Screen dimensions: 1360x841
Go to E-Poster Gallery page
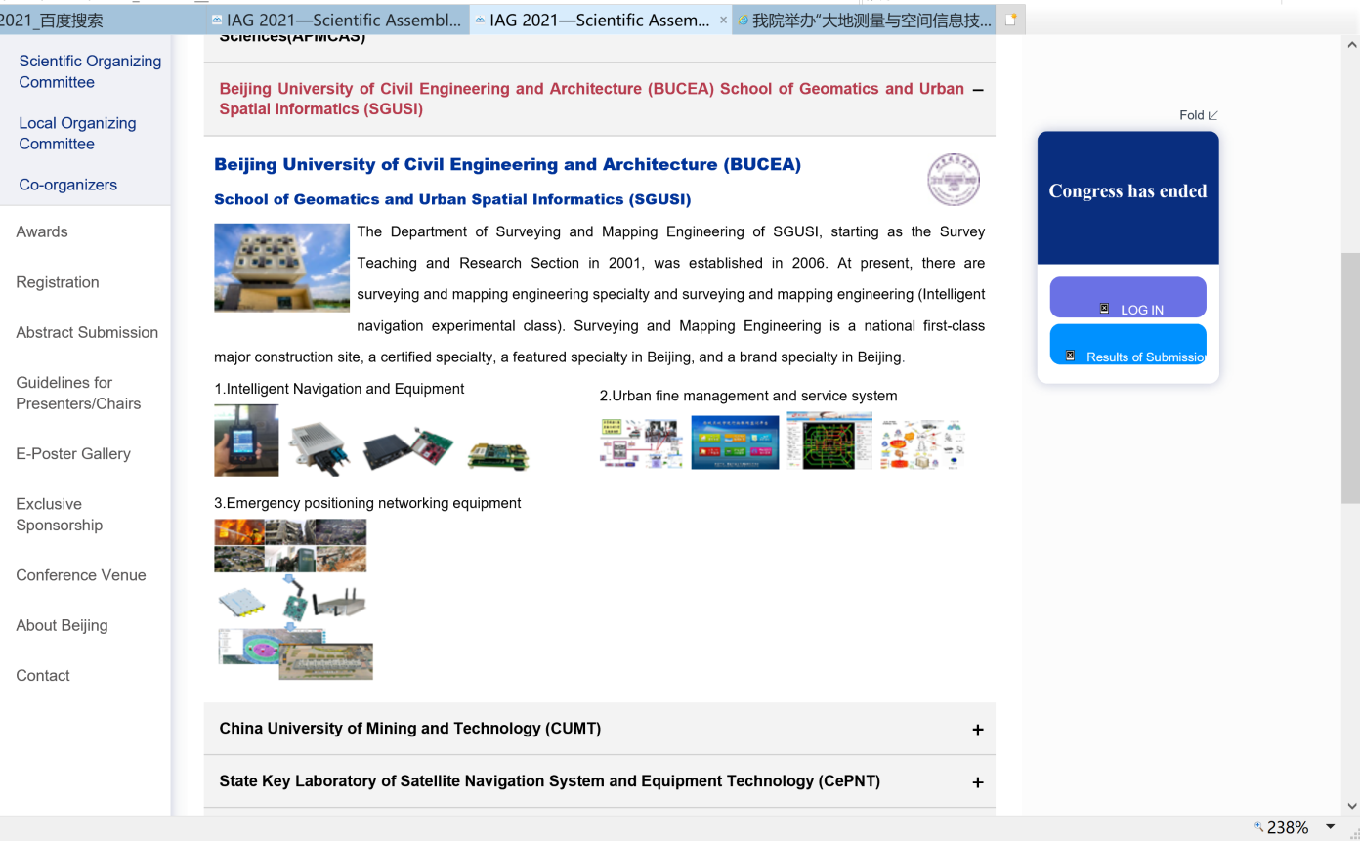click(x=73, y=453)
